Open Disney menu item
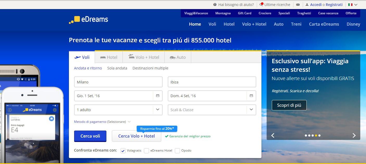The height and width of the screenshot is (164, 366). click(x=353, y=24)
